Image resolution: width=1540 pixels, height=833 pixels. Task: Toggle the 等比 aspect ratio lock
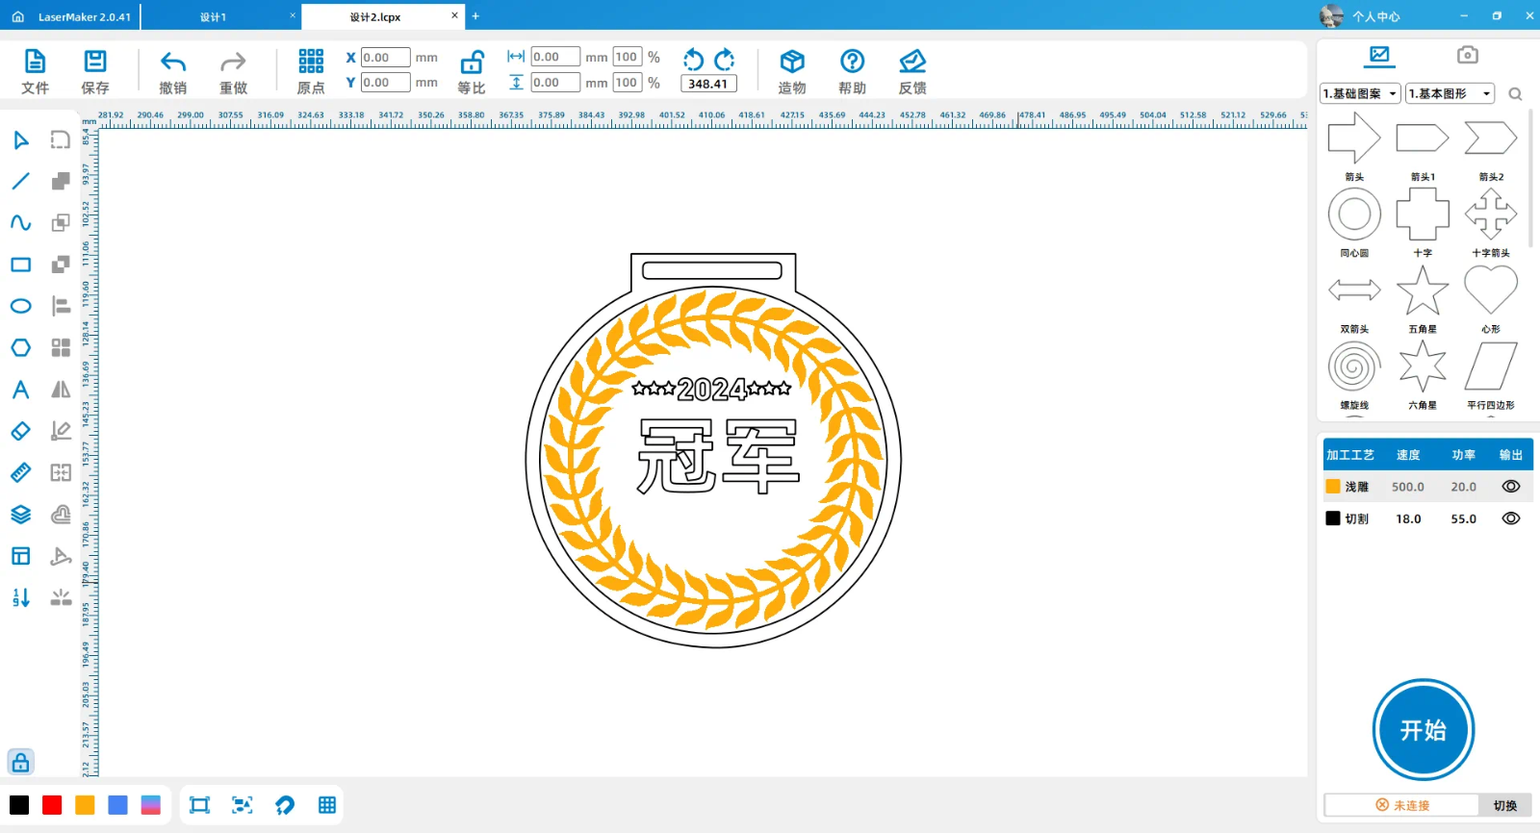[472, 63]
